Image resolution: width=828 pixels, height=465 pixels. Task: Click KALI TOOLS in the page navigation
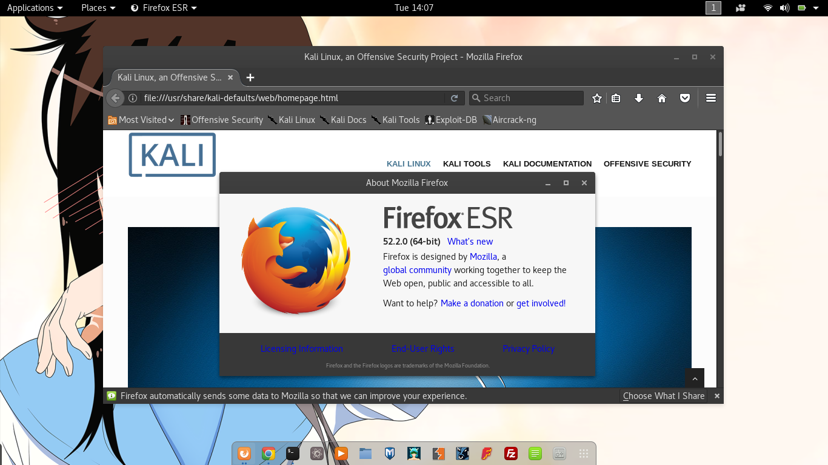[467, 164]
